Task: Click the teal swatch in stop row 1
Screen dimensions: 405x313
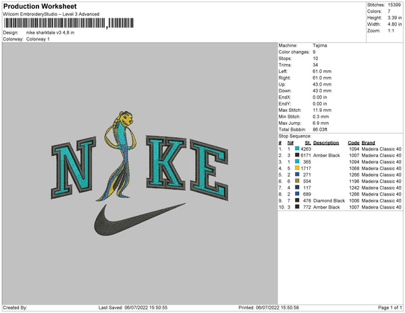Action: tap(297, 148)
